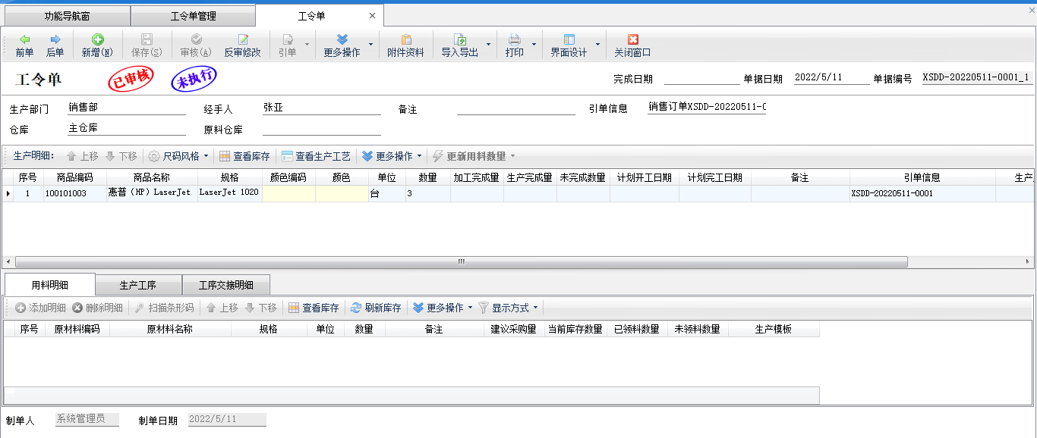Click the 反审修改 un-audit edit icon
1037x438 pixels.
coord(242,39)
